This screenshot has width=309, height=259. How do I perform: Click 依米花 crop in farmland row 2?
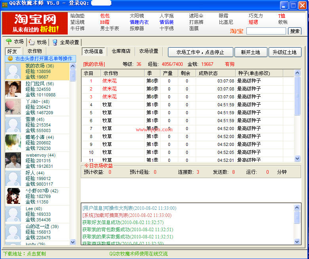pos(110,89)
